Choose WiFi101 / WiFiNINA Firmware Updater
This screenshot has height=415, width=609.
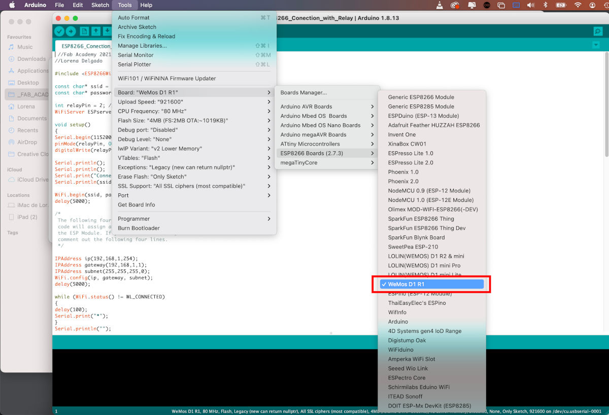194,79
